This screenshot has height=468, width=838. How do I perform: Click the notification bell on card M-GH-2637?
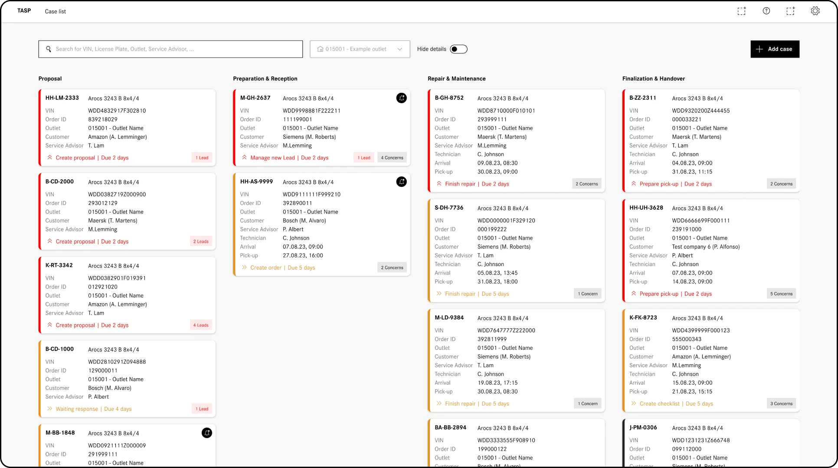pos(402,98)
